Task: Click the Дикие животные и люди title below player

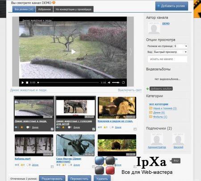Action: tap(29, 90)
